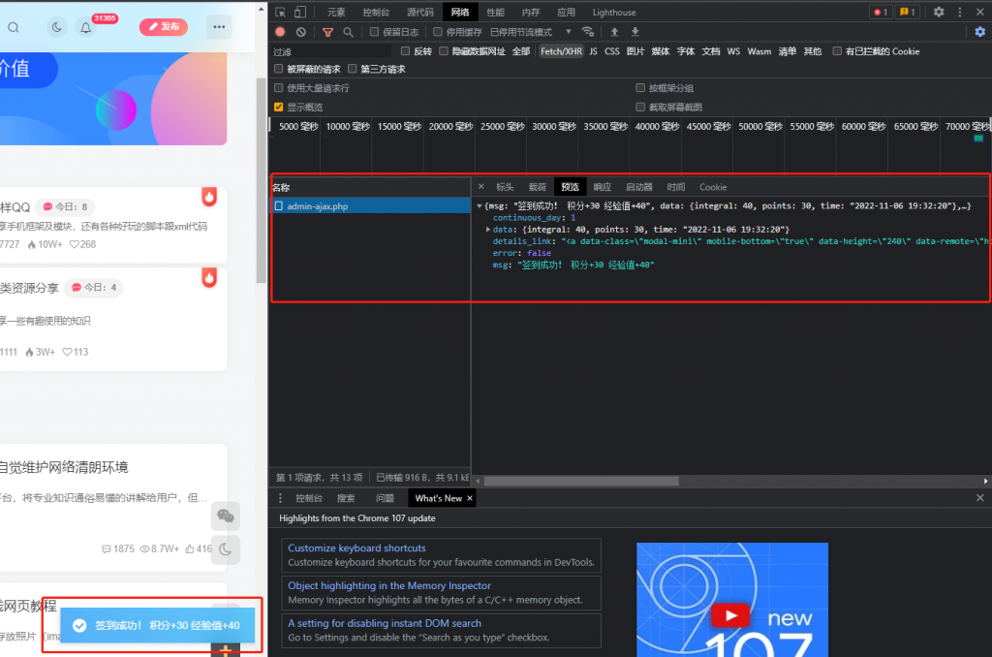Click the notification bell on the webpage
This screenshot has width=992, height=657.
[x=85, y=27]
